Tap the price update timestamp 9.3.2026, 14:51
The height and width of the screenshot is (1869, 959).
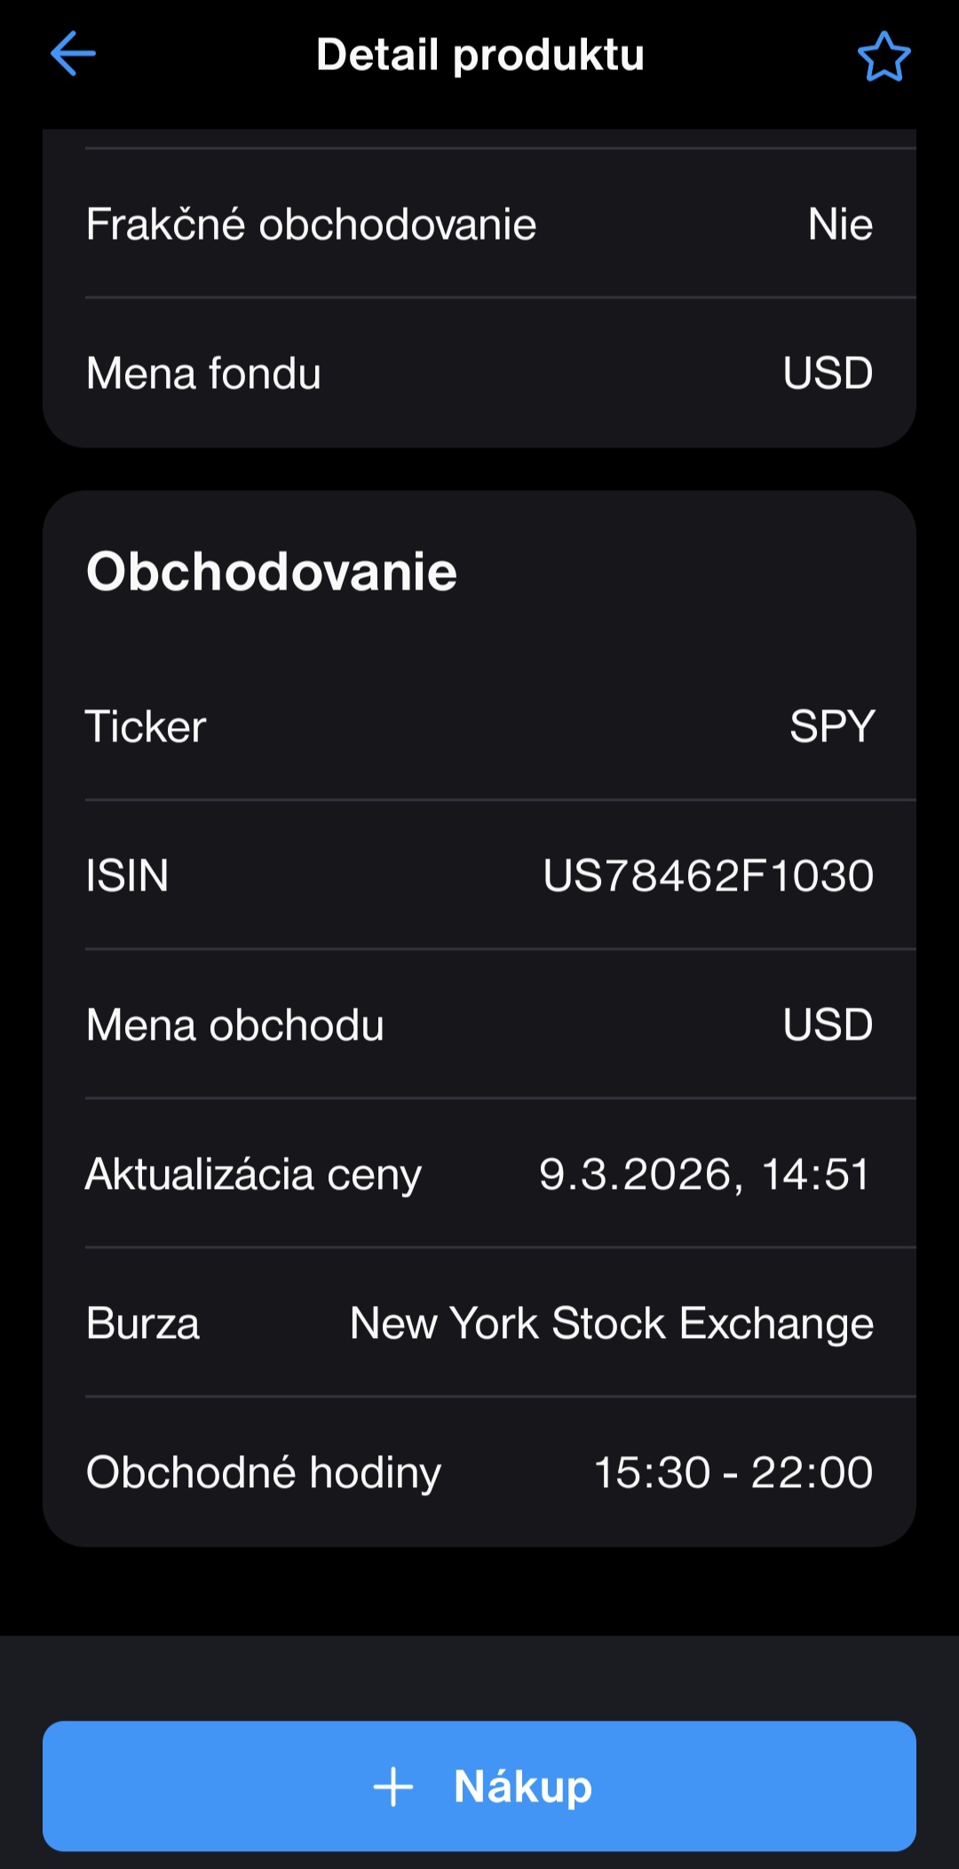(704, 1174)
